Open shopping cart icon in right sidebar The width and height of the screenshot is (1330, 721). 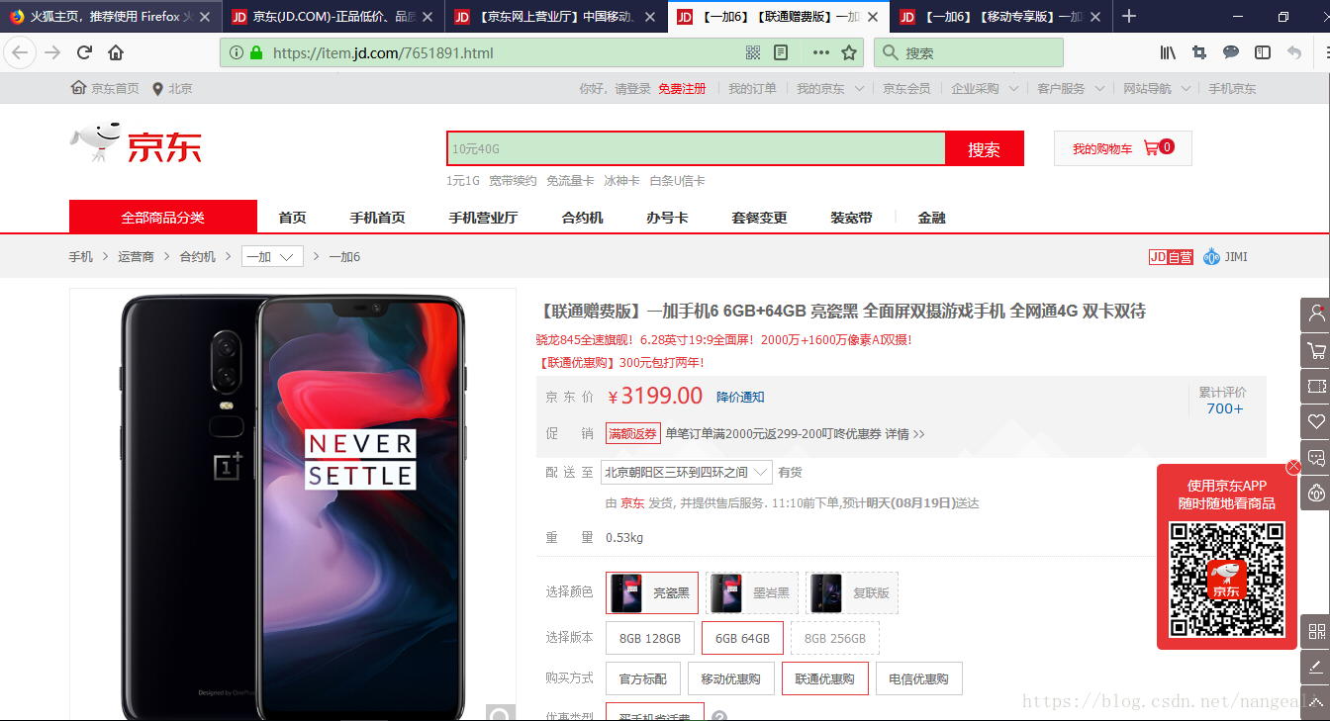[1316, 350]
